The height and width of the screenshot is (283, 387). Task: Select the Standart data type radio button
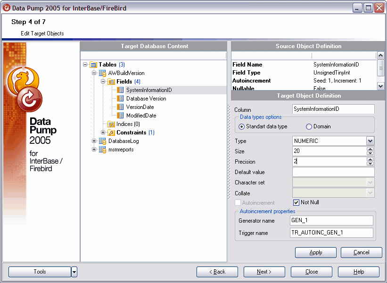[x=241, y=127]
